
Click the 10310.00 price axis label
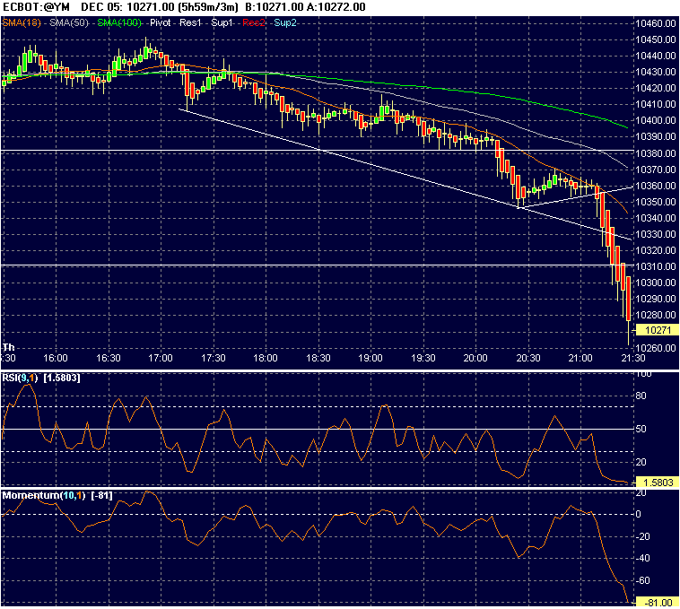coord(655,266)
